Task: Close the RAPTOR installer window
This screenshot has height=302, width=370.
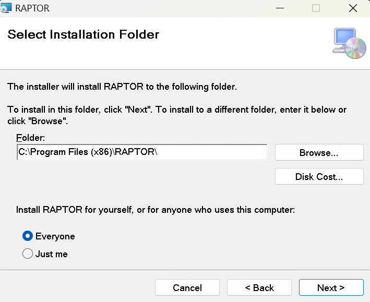Action: pyautogui.click(x=353, y=8)
